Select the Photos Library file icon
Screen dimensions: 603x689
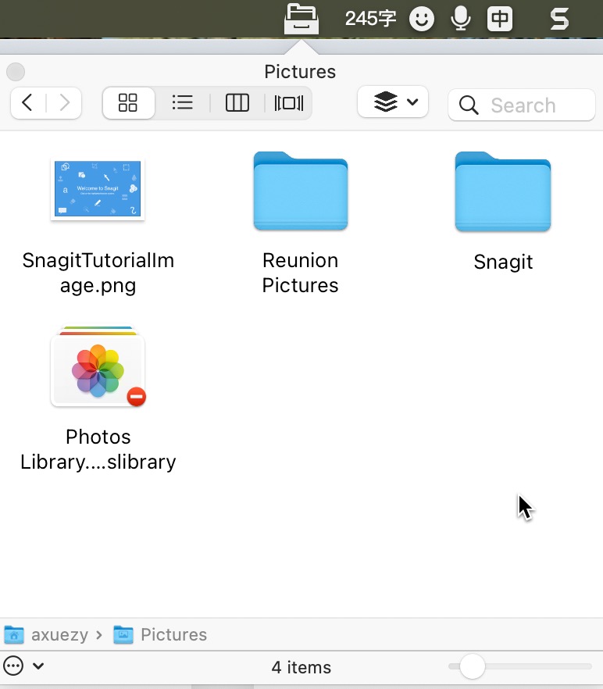pyautogui.click(x=98, y=366)
